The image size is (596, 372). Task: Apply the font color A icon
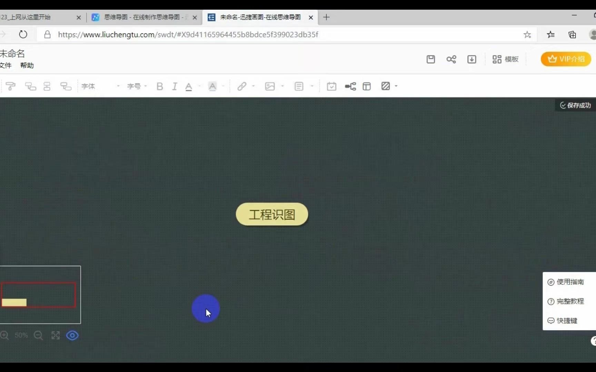tap(189, 86)
